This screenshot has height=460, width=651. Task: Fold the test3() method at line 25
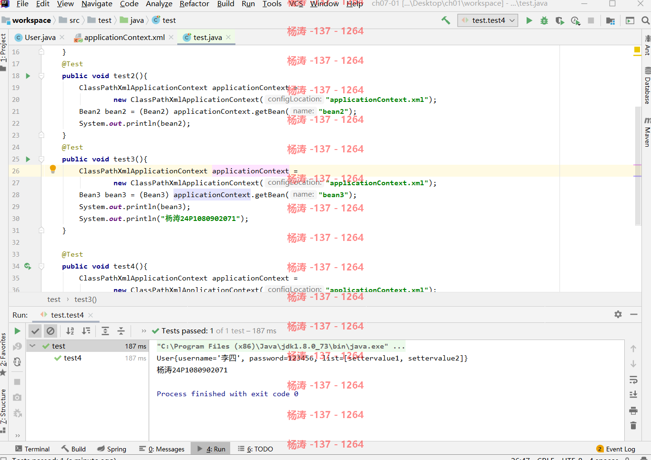41,159
